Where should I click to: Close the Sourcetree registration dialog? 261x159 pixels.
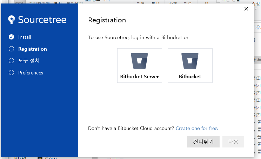pyautogui.click(x=246, y=9)
